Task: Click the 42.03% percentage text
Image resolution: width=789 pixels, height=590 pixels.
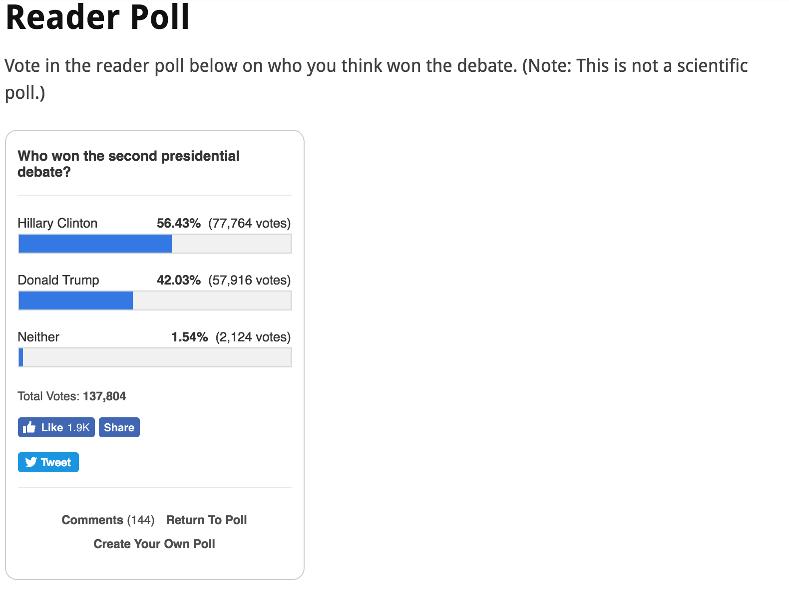Action: coord(178,280)
